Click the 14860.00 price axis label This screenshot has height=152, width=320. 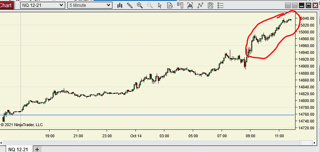(307, 80)
